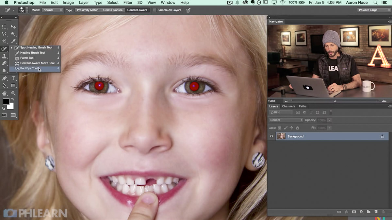
Task: Select the Horizontal Type tool
Action: 13,78
